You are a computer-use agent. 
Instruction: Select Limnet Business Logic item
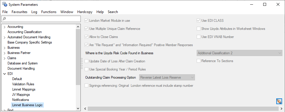[27, 105]
